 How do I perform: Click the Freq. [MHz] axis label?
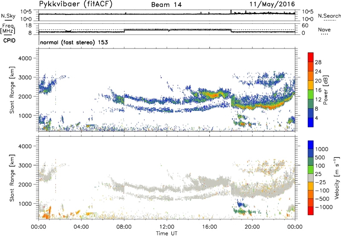(8, 29)
